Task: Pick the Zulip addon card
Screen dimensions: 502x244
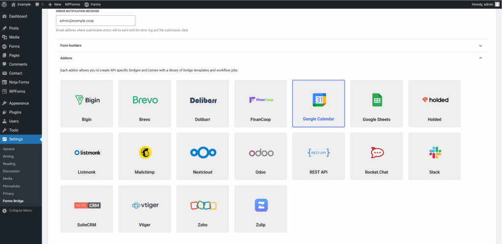Action: pyautogui.click(x=260, y=209)
